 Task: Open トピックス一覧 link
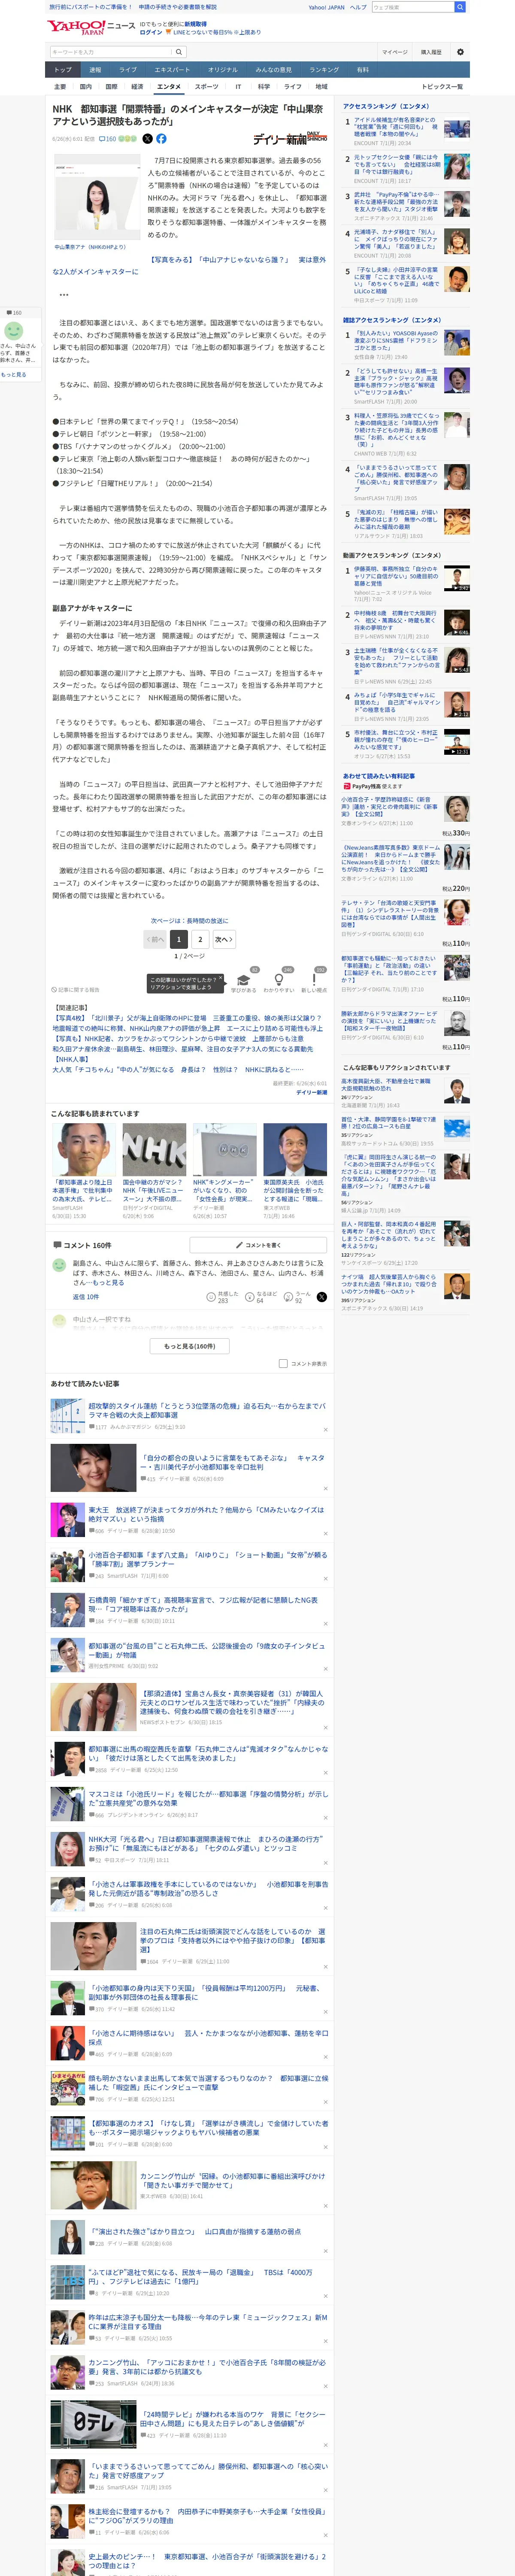pos(442,87)
